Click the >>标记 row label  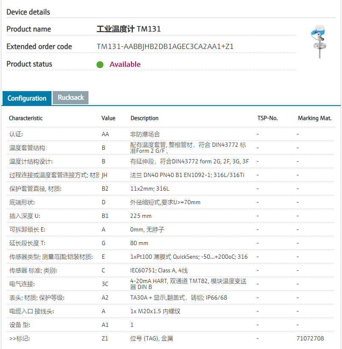(20, 338)
